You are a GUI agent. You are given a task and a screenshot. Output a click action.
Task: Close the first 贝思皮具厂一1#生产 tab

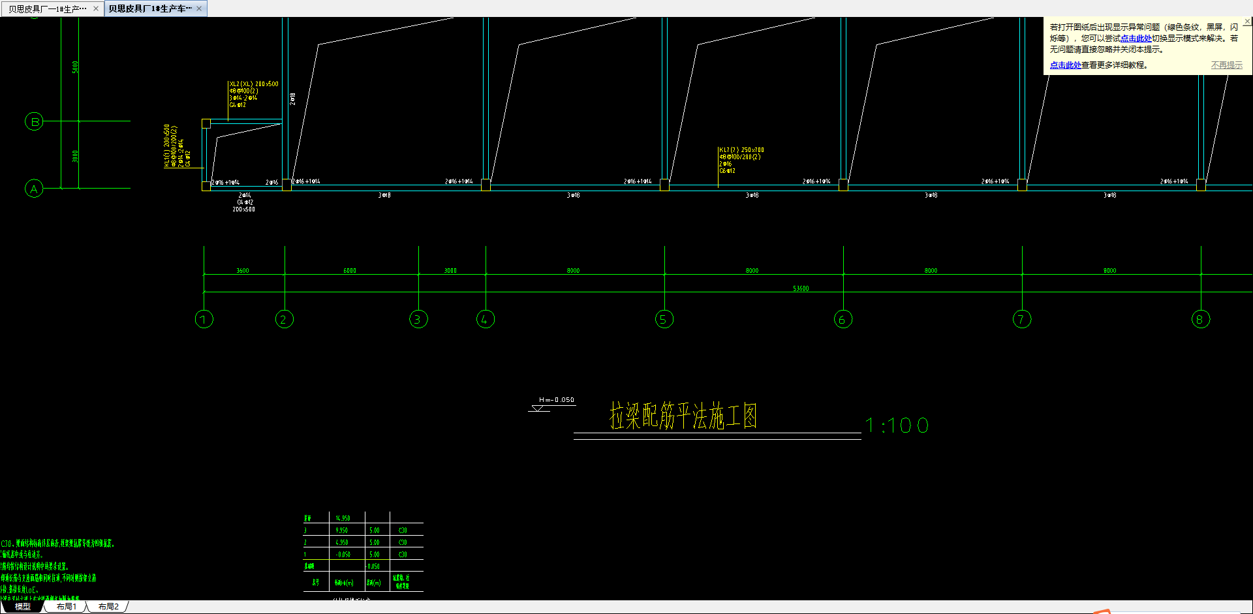tap(96, 8)
